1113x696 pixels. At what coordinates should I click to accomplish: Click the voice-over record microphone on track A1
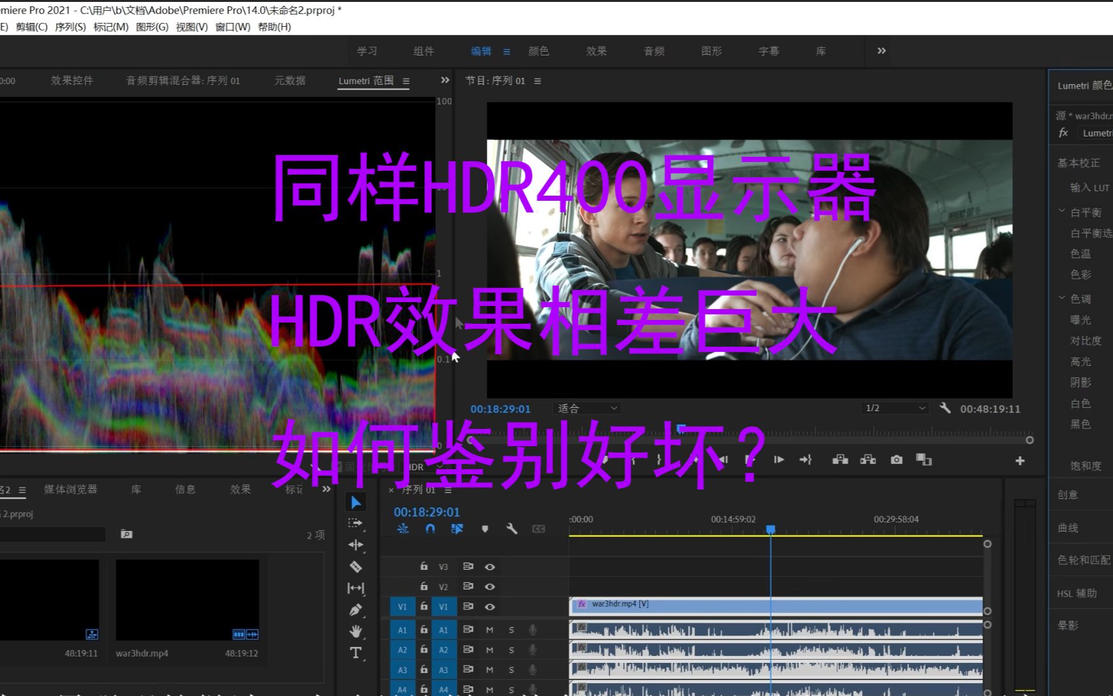click(x=533, y=629)
